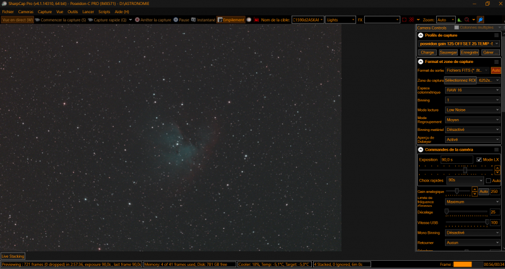Click the Décalage slider handle
505x269 pixels.
pos(447,212)
